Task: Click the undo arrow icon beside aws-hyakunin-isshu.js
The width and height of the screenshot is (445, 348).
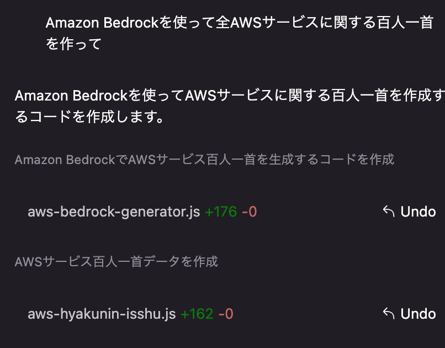Action: tap(389, 314)
